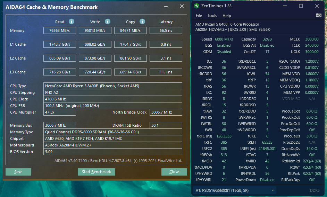Click North Bridge Clock value 3006.7 MHz
This screenshot has width=327, height=197.
[166, 112]
